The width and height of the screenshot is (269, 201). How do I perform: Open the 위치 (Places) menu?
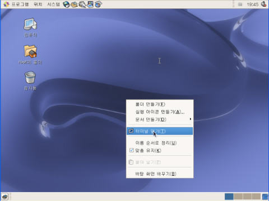pyautogui.click(x=38, y=4)
